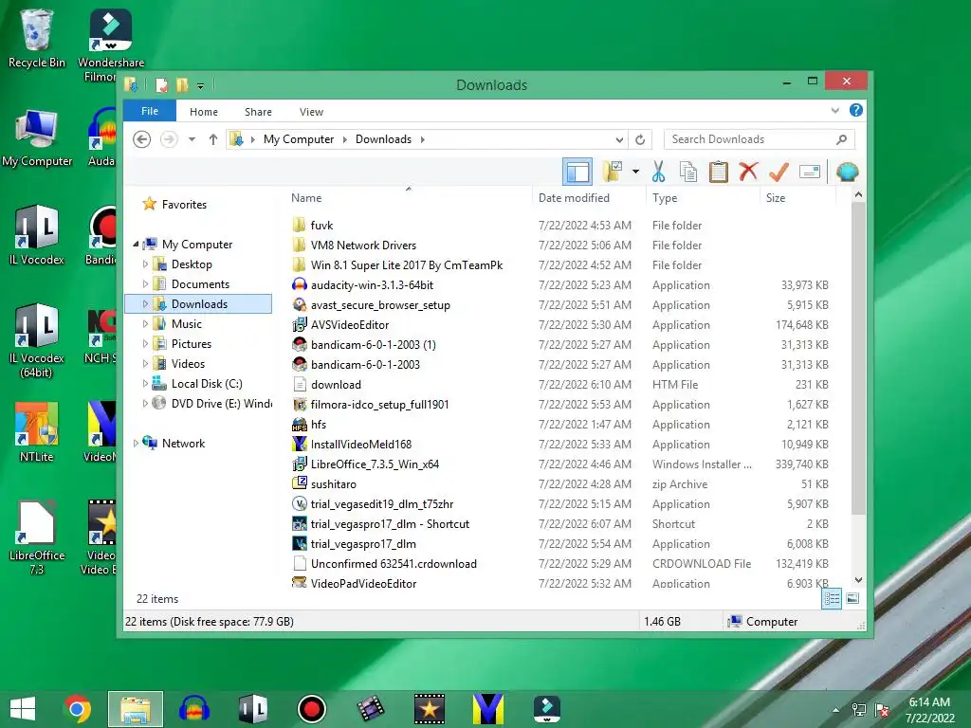Click the orange checkmark Properties icon
This screenshot has width=971, height=728.
(x=779, y=172)
